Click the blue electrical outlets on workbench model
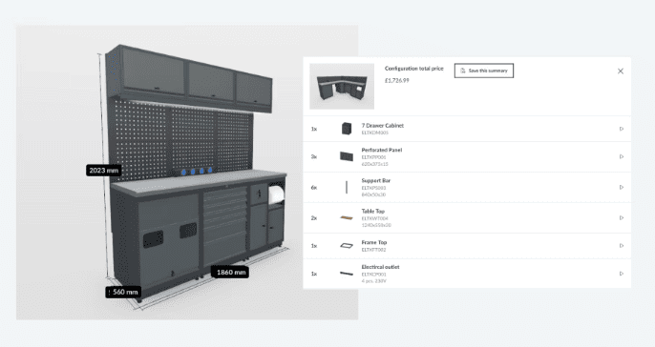 tap(197, 171)
